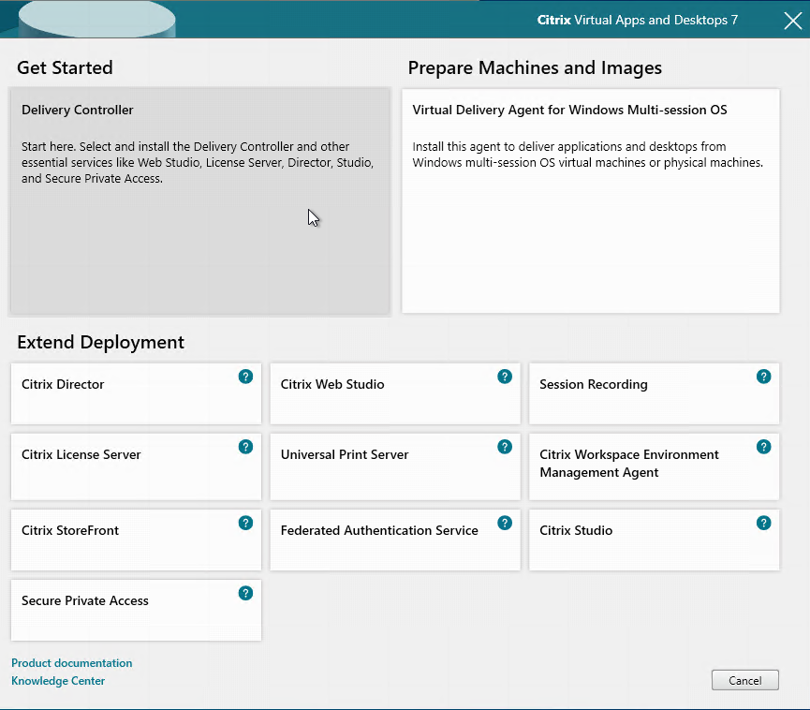Select Citrix StoreFront tile
This screenshot has height=710, width=810.
click(122, 541)
